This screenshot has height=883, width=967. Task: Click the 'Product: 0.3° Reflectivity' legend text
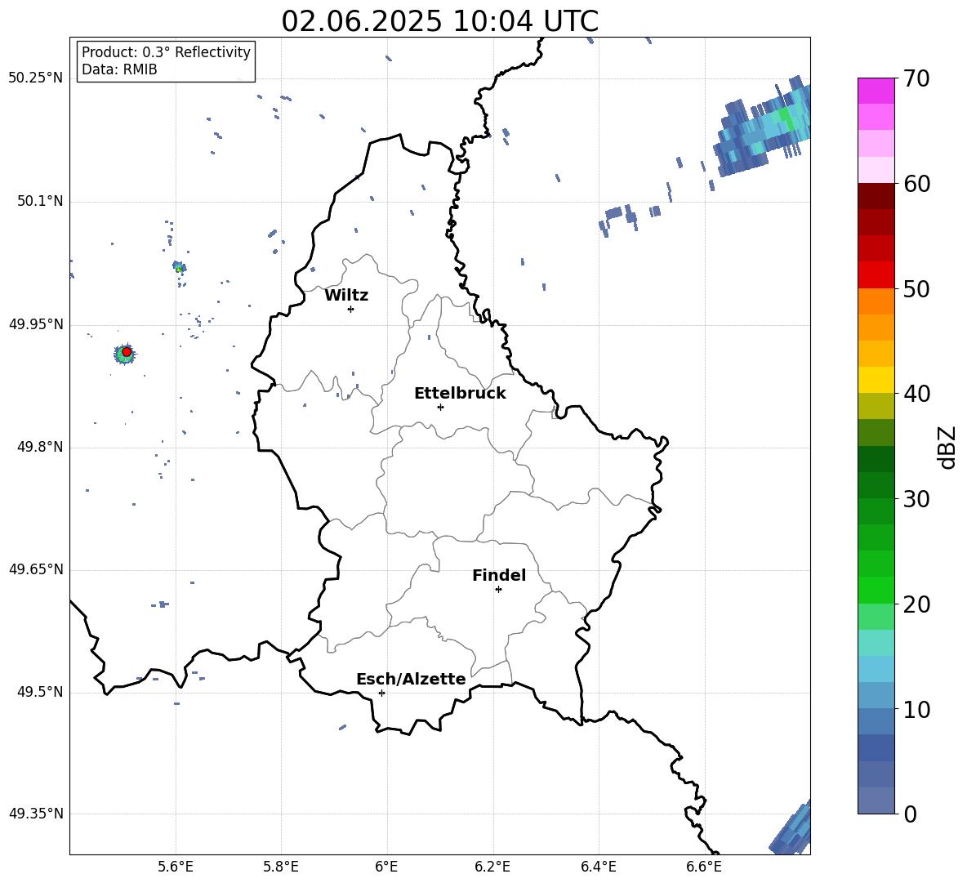pos(166,52)
